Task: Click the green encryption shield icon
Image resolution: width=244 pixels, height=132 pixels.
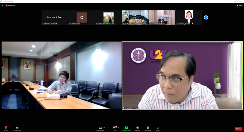Action: [x=2, y=5]
